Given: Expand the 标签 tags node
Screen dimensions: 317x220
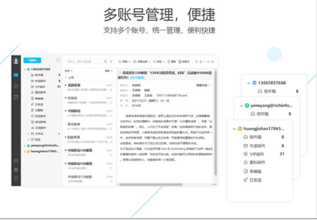Looking at the screenshot, I should click(x=28, y=140).
